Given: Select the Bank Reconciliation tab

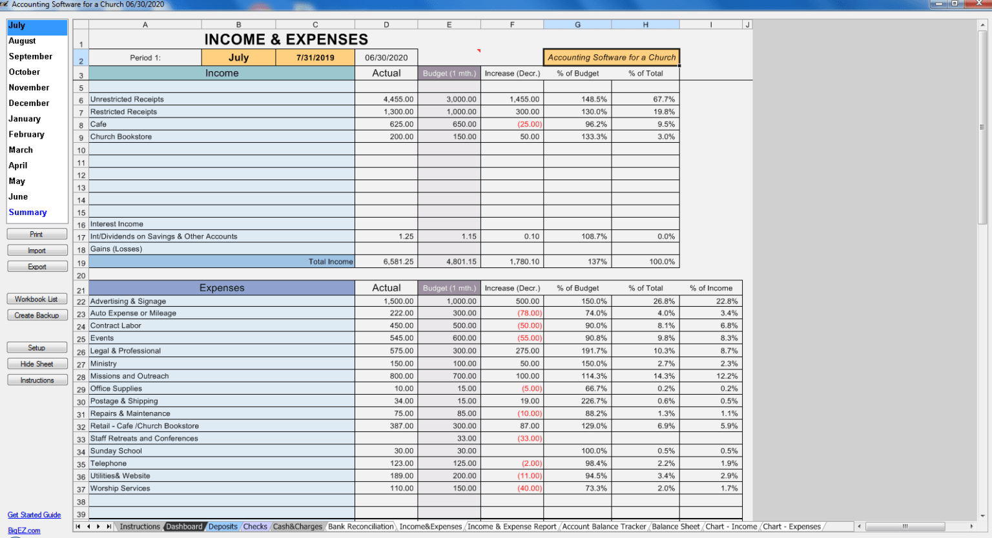Looking at the screenshot, I should tap(361, 526).
